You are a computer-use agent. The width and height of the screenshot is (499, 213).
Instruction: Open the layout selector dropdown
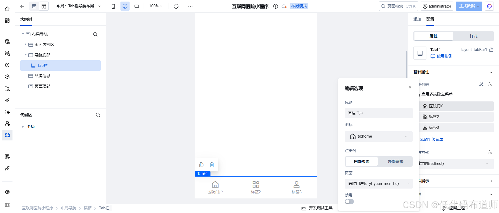tap(79, 6)
